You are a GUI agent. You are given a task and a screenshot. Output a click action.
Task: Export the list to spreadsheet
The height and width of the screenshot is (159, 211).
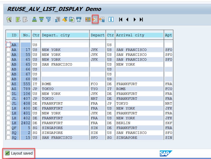[x=58, y=20]
